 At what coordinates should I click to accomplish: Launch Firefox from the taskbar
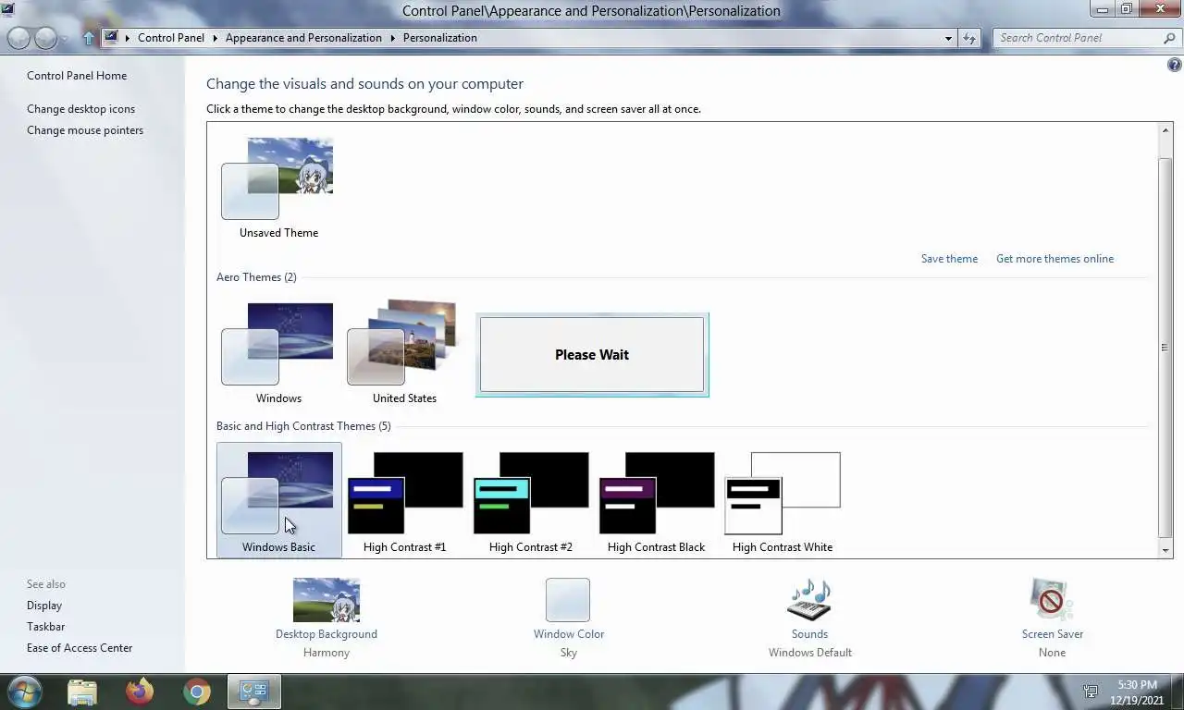(x=140, y=692)
